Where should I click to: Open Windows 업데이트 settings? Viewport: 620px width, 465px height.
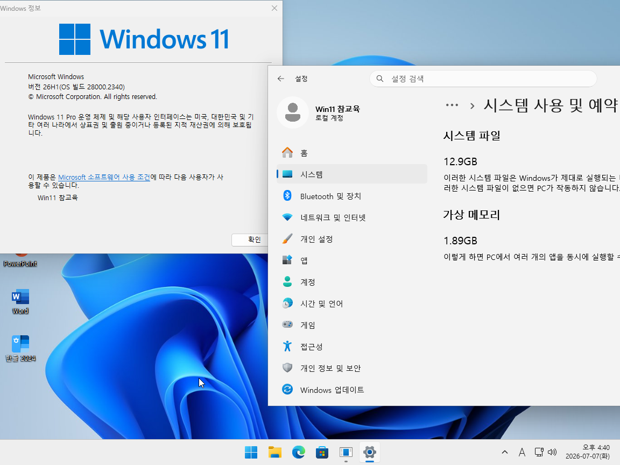(352, 390)
